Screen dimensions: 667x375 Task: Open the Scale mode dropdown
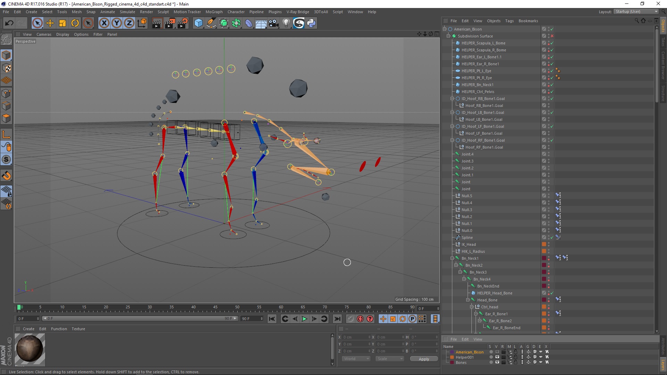tap(389, 359)
